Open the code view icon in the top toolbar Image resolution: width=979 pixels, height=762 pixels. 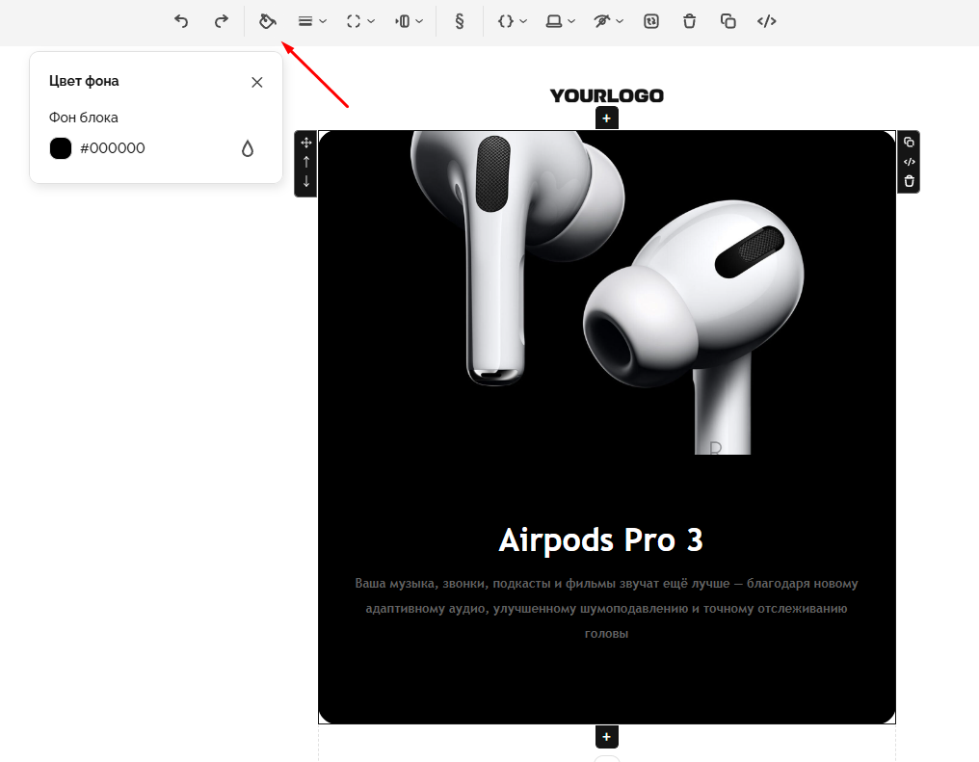(767, 21)
